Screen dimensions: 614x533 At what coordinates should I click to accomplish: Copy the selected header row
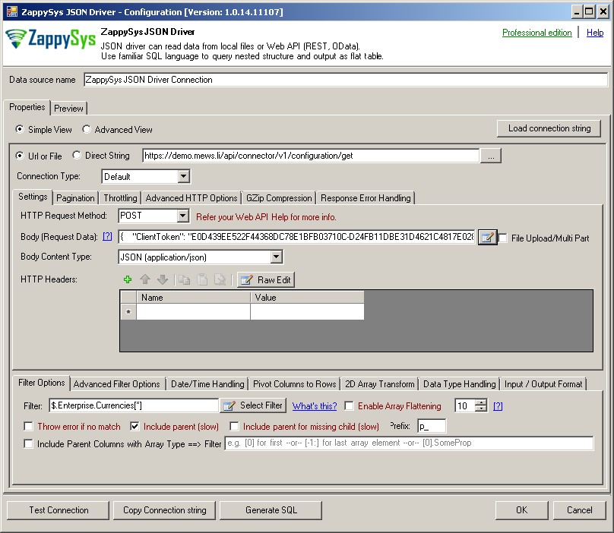pyautogui.click(x=183, y=279)
